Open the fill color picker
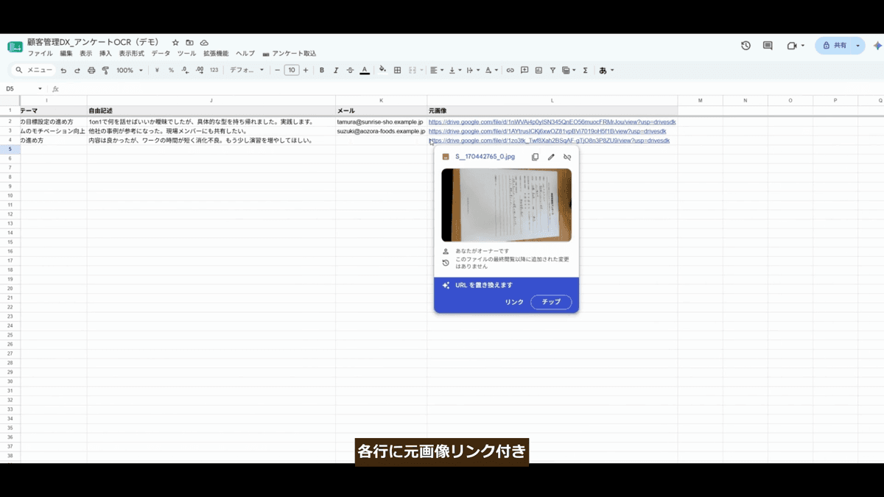This screenshot has width=884, height=497. click(x=382, y=70)
